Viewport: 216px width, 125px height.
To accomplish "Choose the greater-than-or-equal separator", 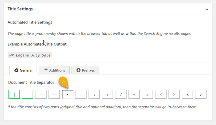I will (x=174, y=94).
